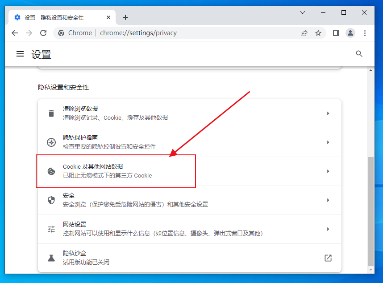Image resolution: width=383 pixels, height=283 pixels.
Task: Go forward to next page
Action: pos(29,33)
